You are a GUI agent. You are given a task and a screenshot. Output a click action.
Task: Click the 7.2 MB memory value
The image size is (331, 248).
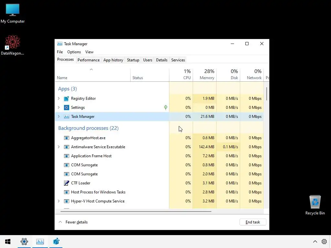click(208, 156)
